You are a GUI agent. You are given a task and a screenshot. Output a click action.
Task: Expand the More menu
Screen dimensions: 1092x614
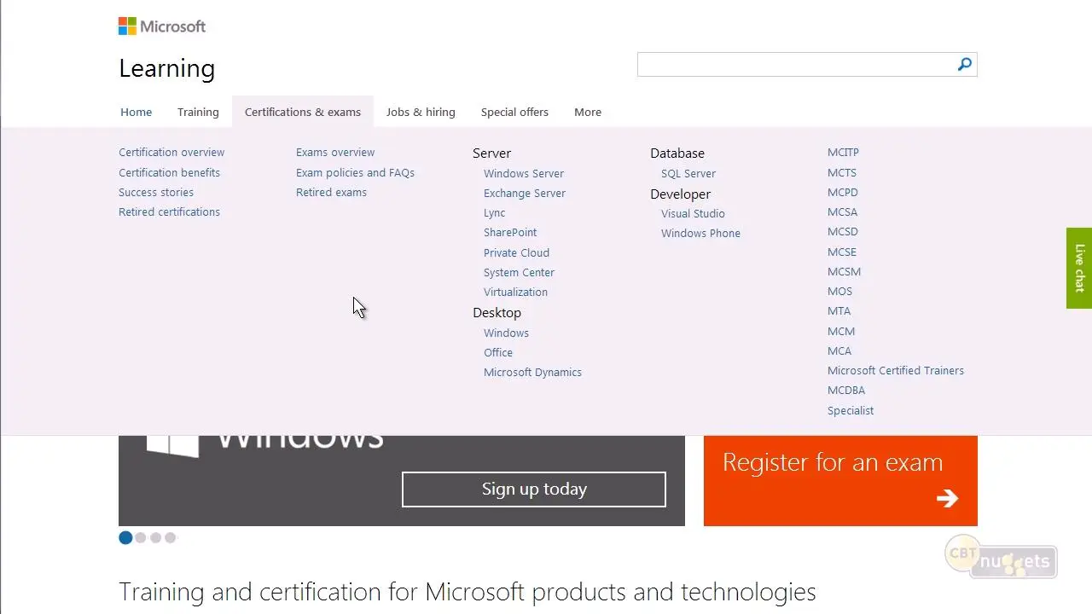tap(588, 112)
